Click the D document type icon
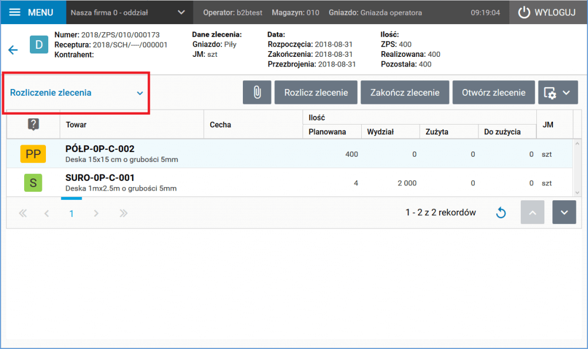The image size is (588, 349). [x=39, y=45]
